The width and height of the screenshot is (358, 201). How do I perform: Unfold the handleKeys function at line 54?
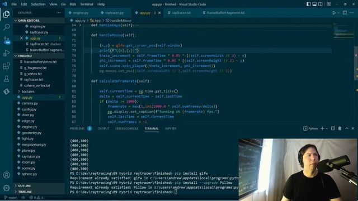tap(80, 25)
